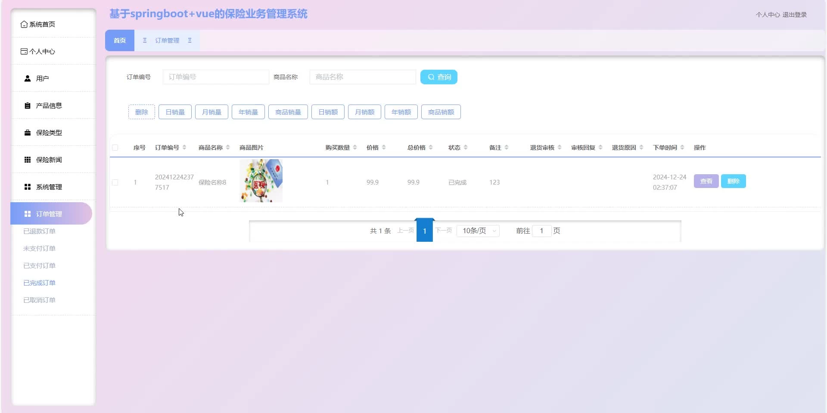
Task: Select page 1 in pagination
Action: tap(424, 231)
